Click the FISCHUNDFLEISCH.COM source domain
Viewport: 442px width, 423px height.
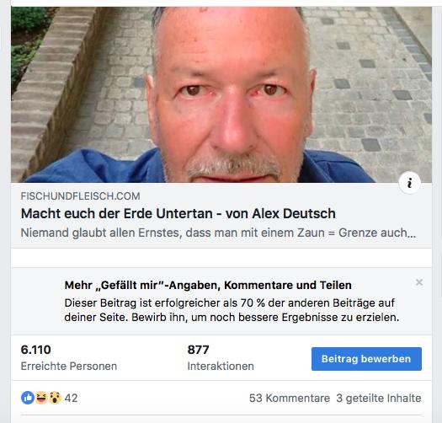80,196
